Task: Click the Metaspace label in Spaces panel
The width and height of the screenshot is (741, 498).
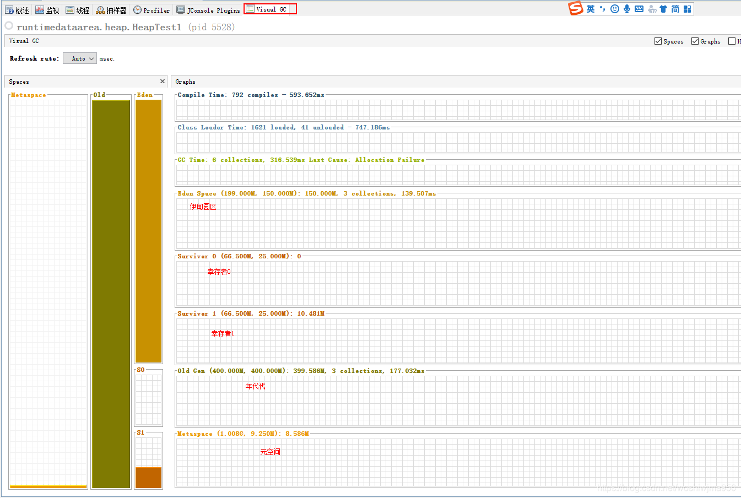Action: pyautogui.click(x=29, y=95)
